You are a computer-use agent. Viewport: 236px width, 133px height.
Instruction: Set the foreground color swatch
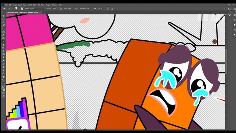pyautogui.click(x=3, y=89)
